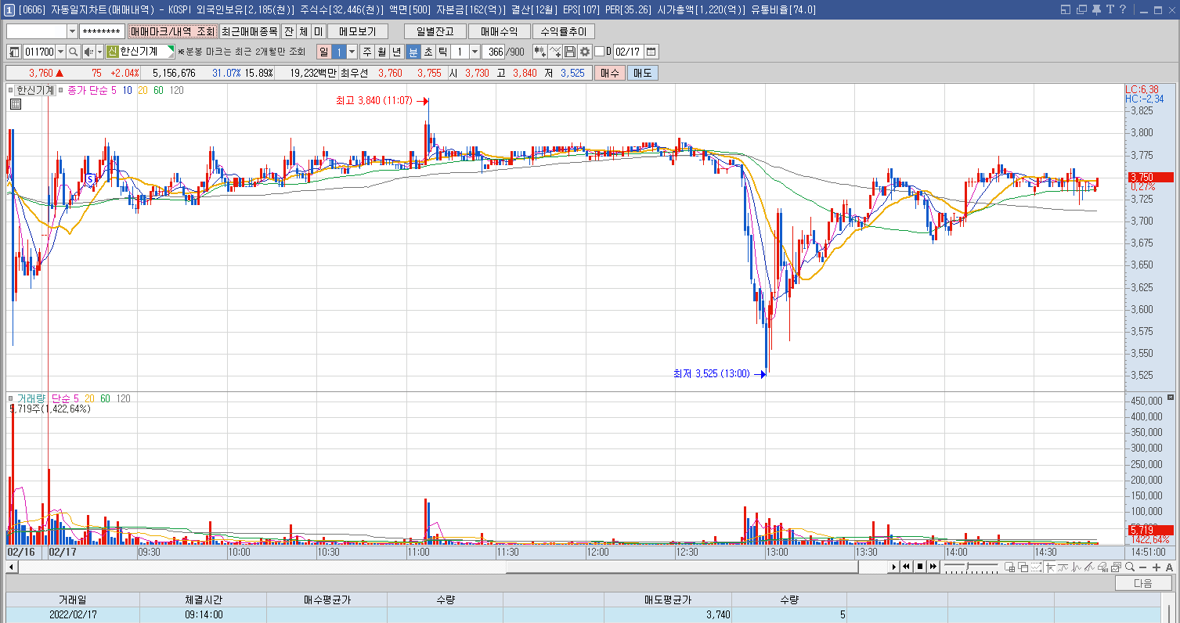The height and width of the screenshot is (623, 1180).
Task: Click the password input field
Action: coord(102,31)
